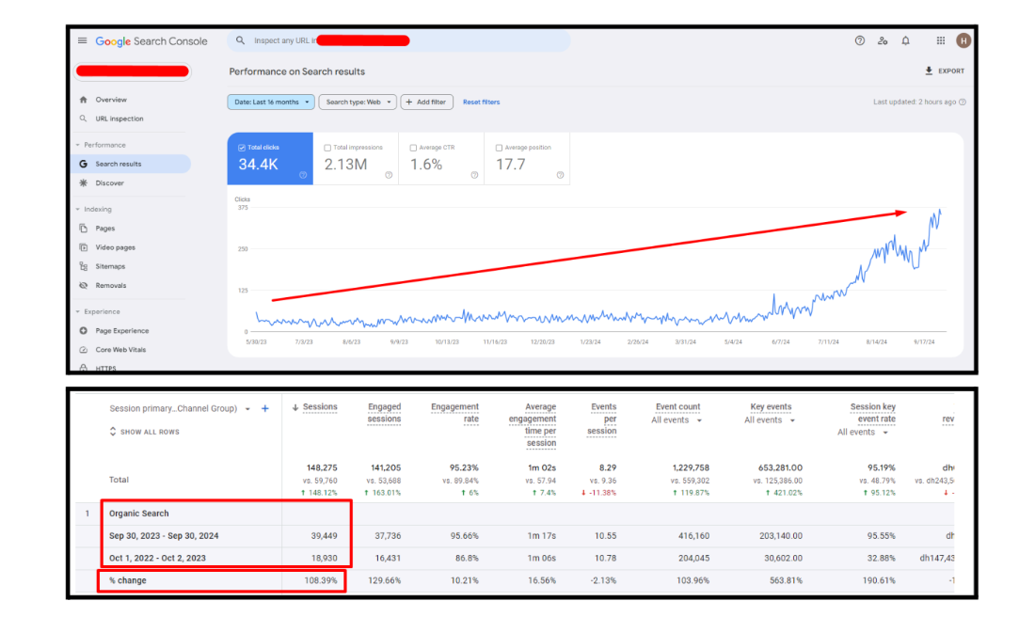1035x617 pixels.
Task: Sort by Events per session column header
Action: click(602, 419)
